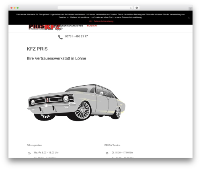Viewport: 201px width, 170px height.
Task: Dismiss the cookie banner with X
Action: pyautogui.click(x=189, y=18)
